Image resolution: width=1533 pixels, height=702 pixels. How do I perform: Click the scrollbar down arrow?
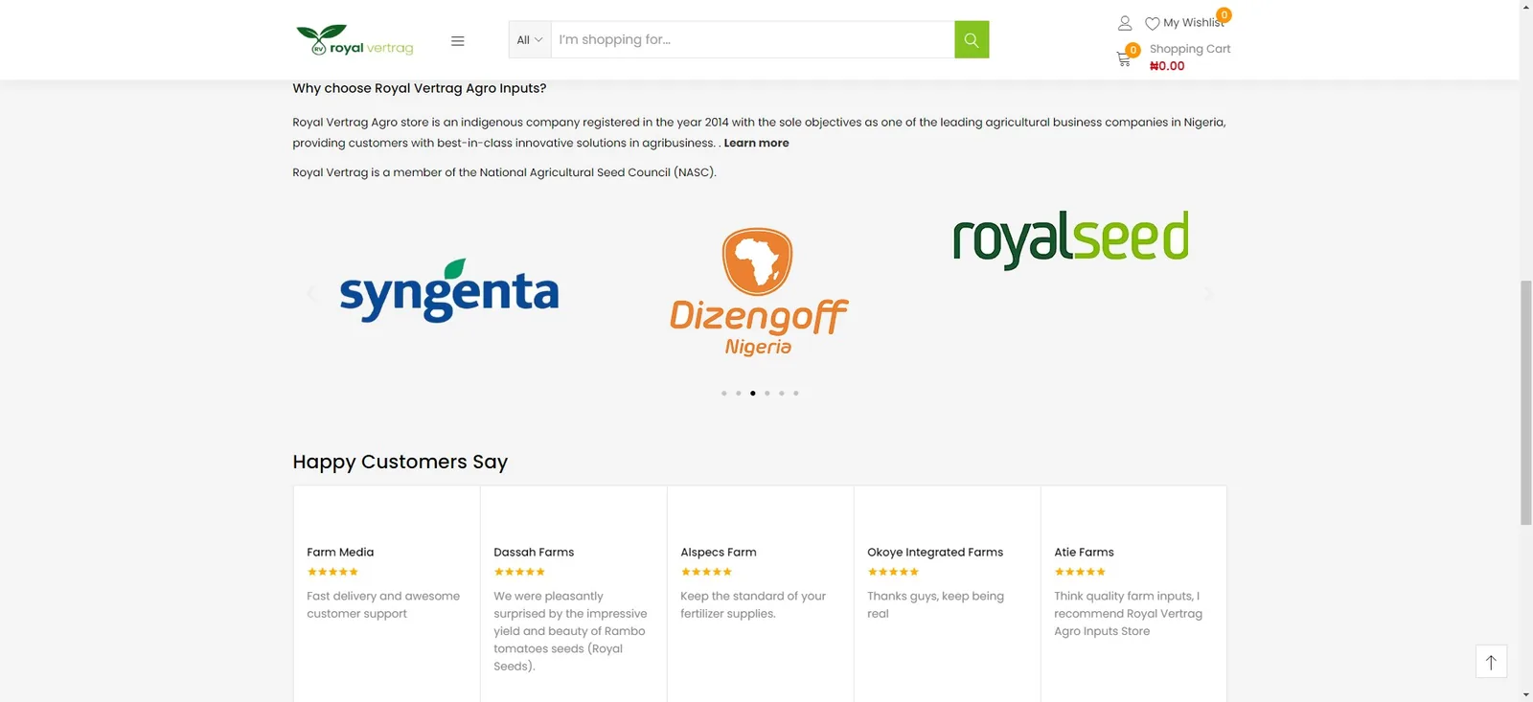tap(1525, 694)
